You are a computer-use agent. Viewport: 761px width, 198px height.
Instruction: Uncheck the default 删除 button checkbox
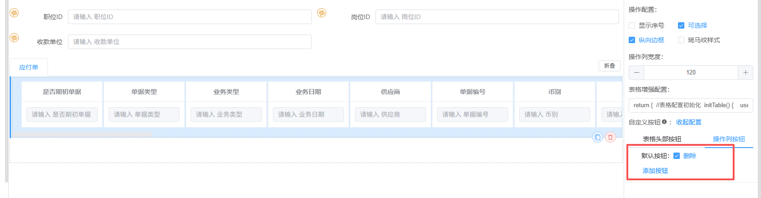pos(677,156)
